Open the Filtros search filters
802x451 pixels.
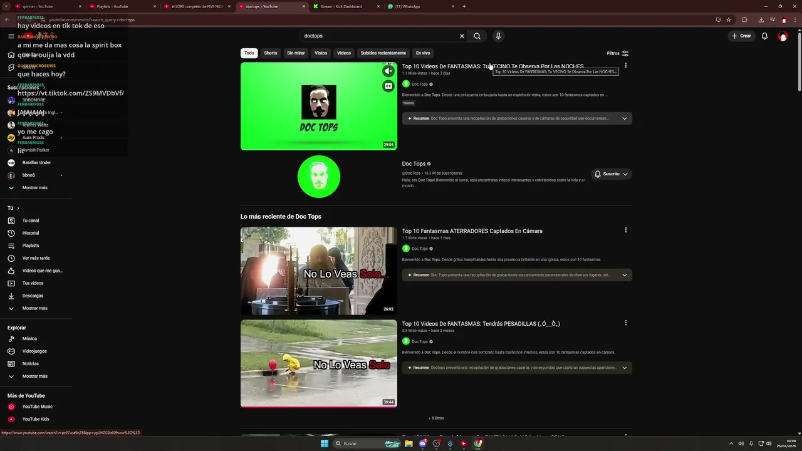click(x=618, y=53)
